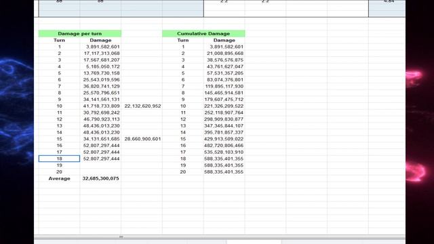Select cumulative damage 482,720,806,466
Image resolution: width=434 pixels, height=244 pixels.
224,146
